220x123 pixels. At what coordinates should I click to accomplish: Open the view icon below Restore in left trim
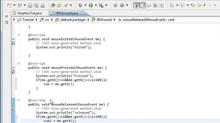click(x=7, y=22)
